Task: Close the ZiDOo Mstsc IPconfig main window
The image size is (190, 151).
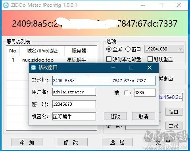Action: click(x=179, y=5)
